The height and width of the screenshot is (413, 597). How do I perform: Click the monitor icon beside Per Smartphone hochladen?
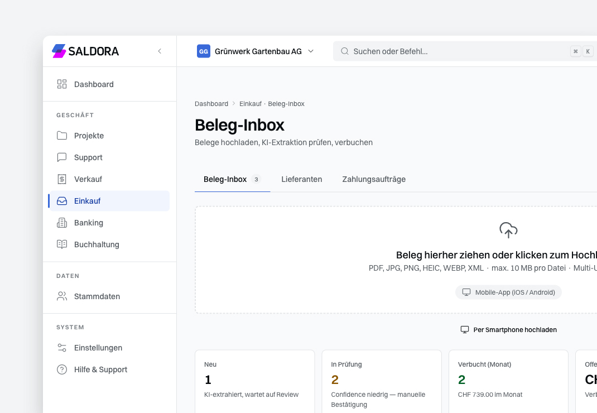coord(465,329)
